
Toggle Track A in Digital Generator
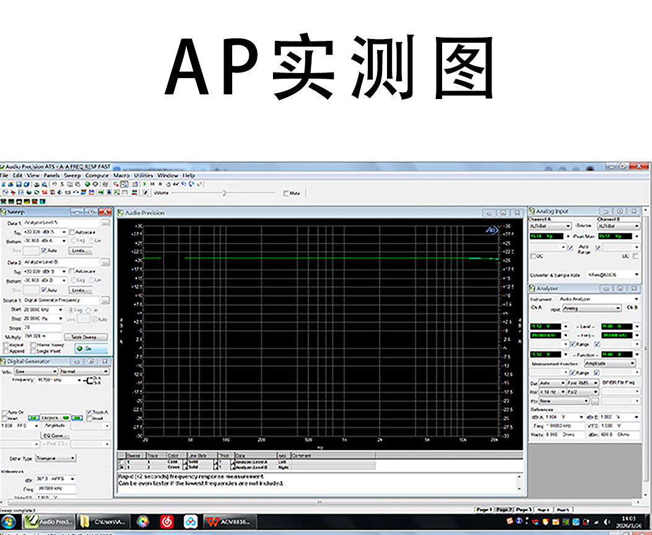point(89,412)
